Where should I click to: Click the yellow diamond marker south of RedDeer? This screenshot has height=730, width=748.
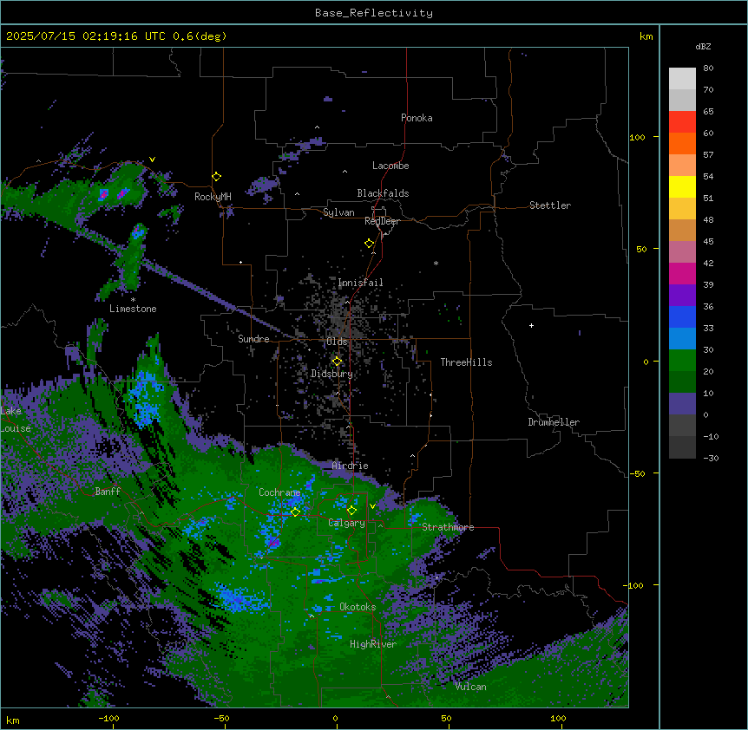pyautogui.click(x=370, y=244)
